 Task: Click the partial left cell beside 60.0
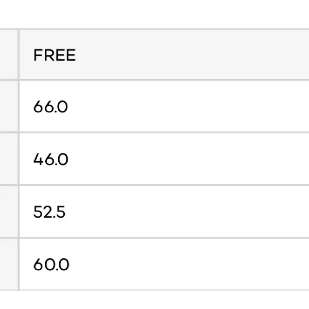tap(9, 264)
